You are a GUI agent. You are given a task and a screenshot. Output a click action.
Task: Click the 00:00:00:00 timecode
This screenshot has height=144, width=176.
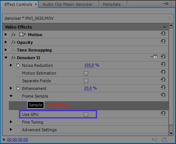point(18,140)
